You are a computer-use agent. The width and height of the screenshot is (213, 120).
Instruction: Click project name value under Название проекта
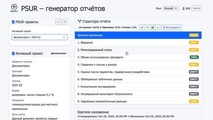(21, 66)
